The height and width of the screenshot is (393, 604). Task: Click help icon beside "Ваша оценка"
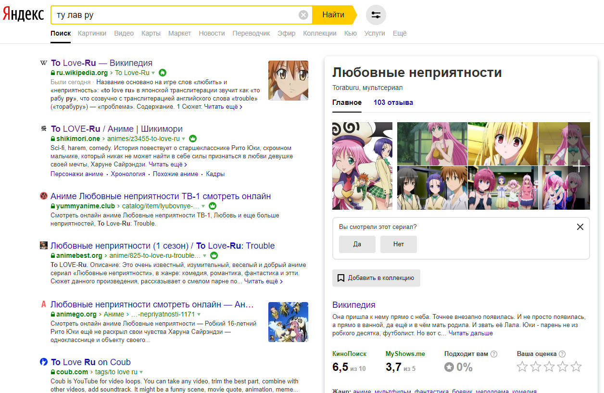(562, 354)
